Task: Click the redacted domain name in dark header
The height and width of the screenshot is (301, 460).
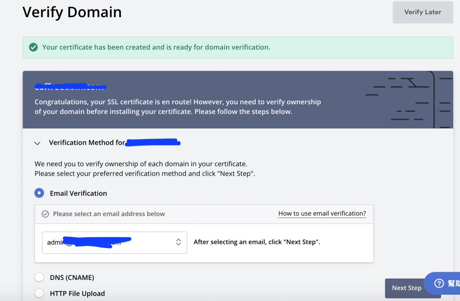Action: (70, 85)
